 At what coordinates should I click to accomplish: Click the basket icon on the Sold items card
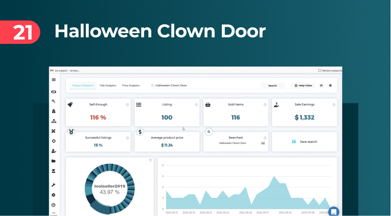pyautogui.click(x=208, y=104)
